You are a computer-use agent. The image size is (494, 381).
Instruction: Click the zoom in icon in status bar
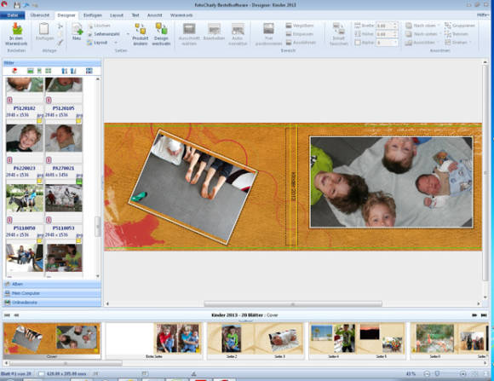pos(462,373)
